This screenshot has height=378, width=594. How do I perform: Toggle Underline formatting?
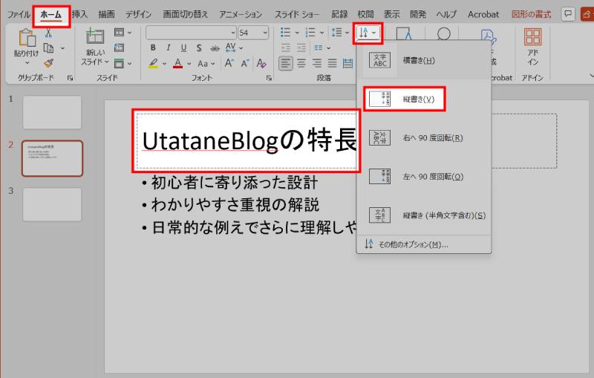click(x=183, y=48)
